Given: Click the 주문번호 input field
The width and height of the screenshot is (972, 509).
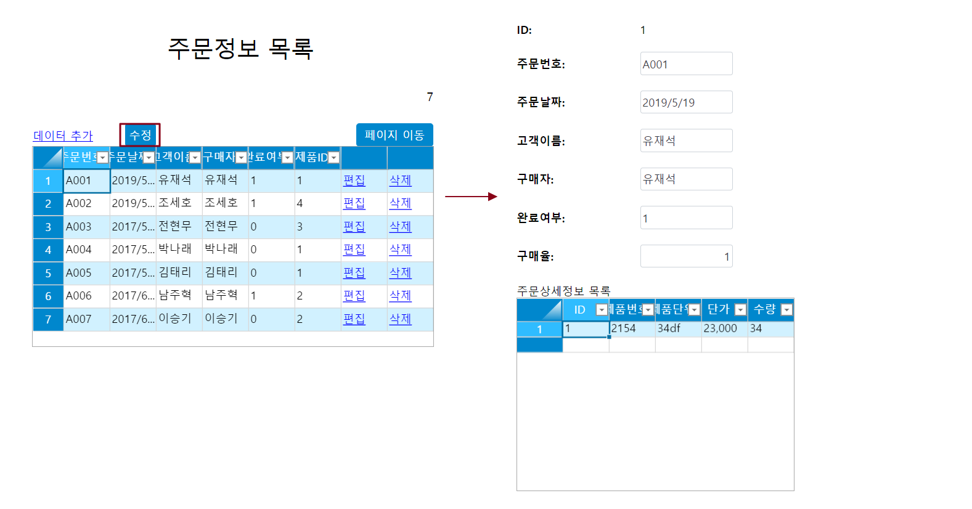Looking at the screenshot, I should point(686,64).
